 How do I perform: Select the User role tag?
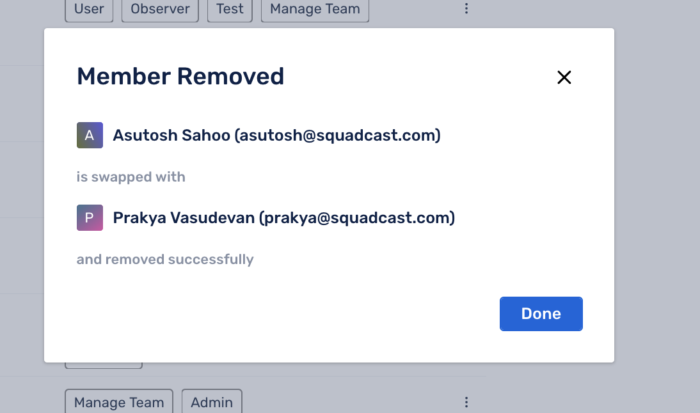[x=89, y=10]
